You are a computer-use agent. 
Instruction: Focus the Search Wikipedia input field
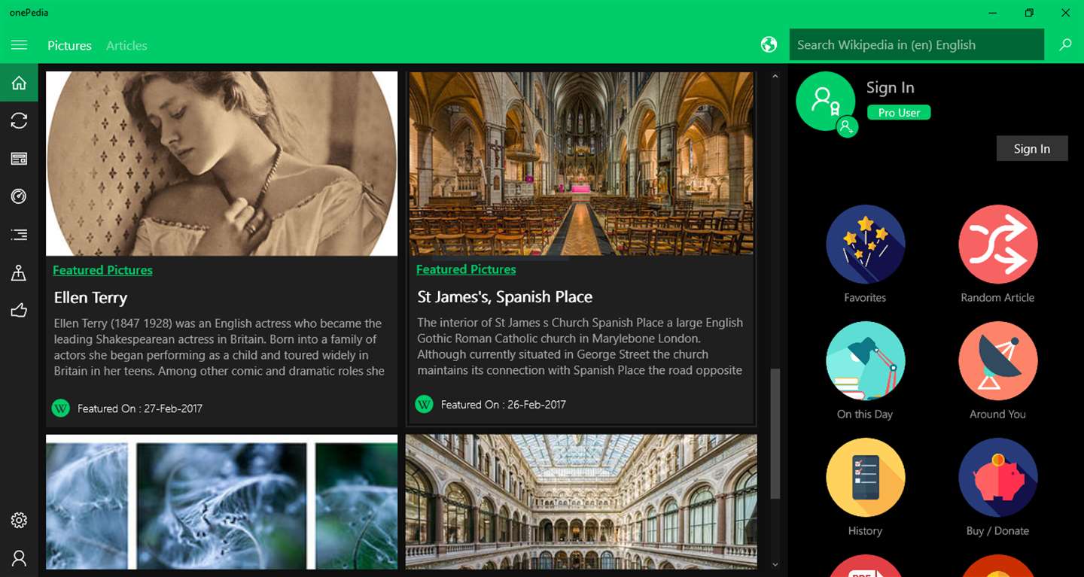[x=916, y=45]
